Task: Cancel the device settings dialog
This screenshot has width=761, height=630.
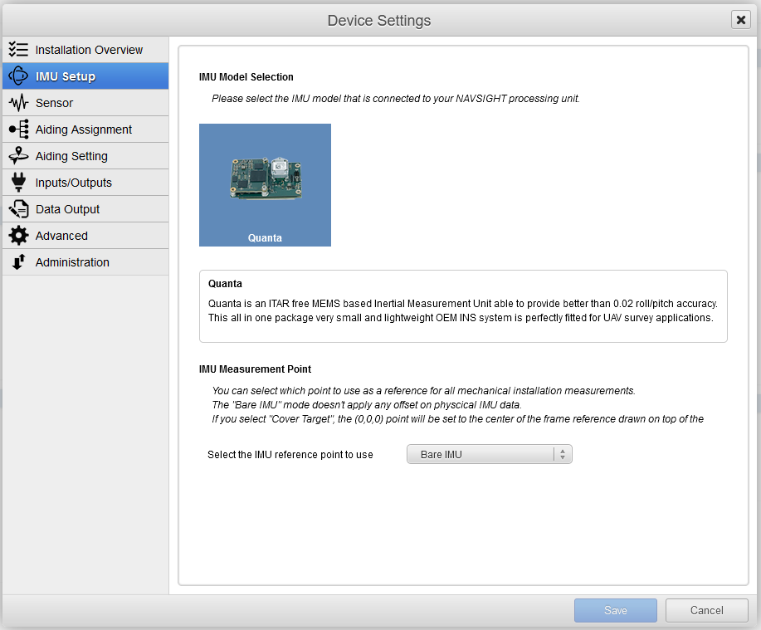Action: [x=707, y=610]
